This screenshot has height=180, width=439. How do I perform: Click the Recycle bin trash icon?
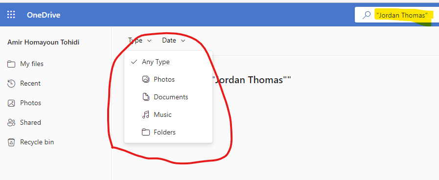coord(11,142)
